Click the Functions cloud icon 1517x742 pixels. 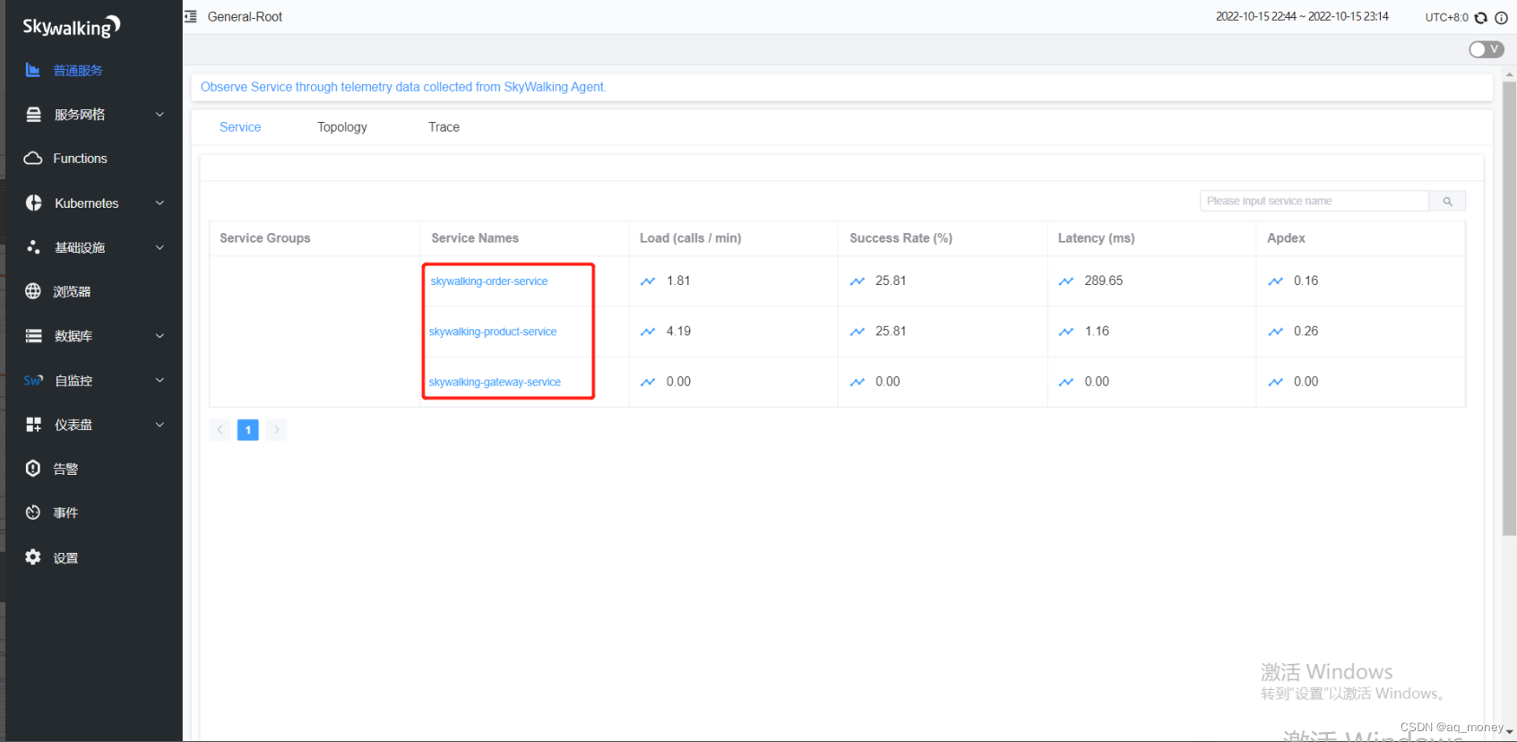pos(33,158)
